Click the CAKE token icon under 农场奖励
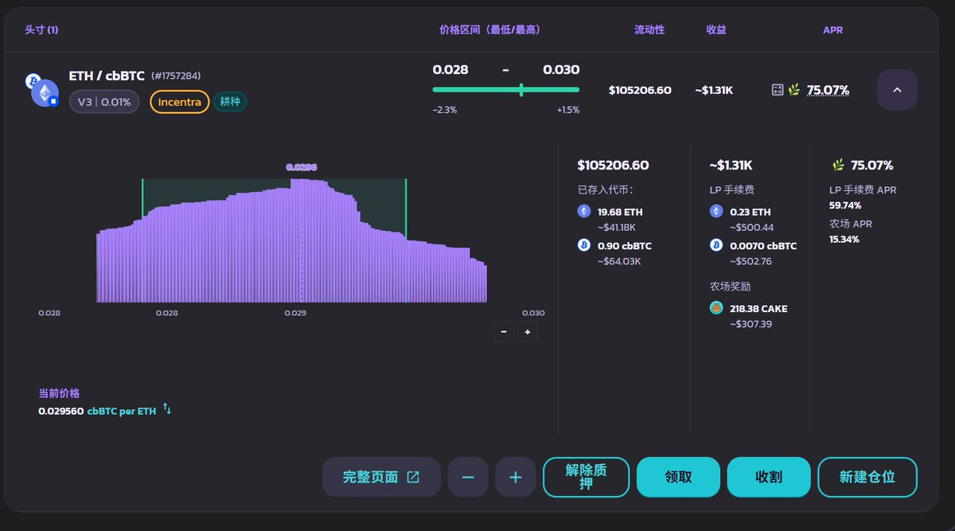The width and height of the screenshot is (955, 531). click(x=715, y=308)
